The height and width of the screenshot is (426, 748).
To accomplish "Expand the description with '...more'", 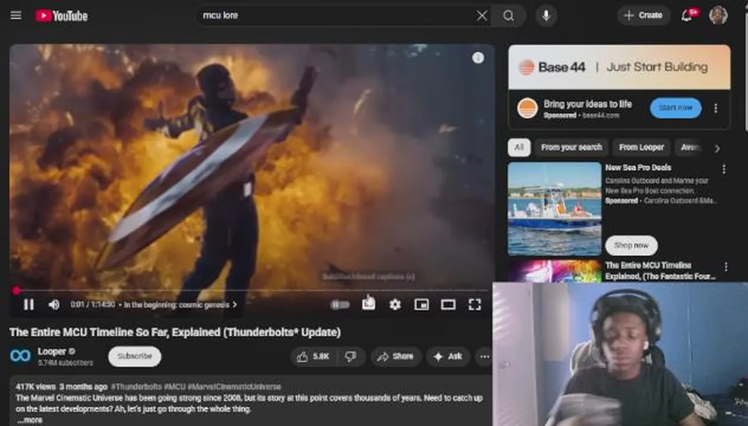I will (30, 420).
